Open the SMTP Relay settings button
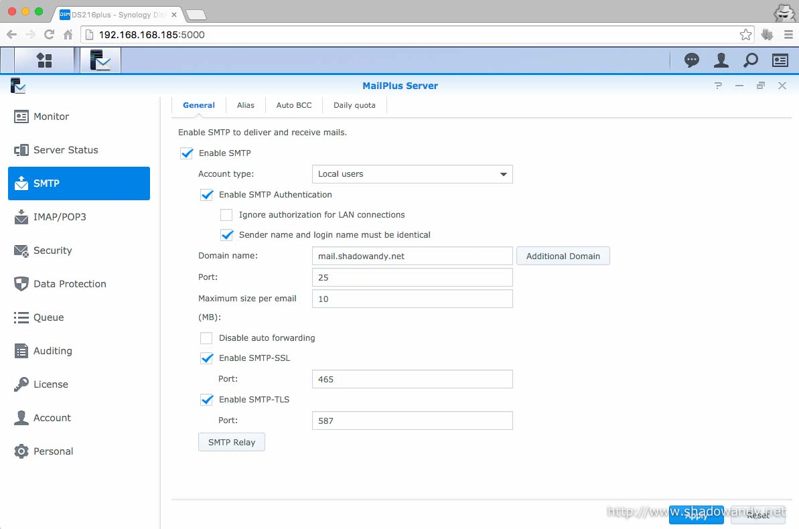This screenshot has height=529, width=799. point(231,443)
